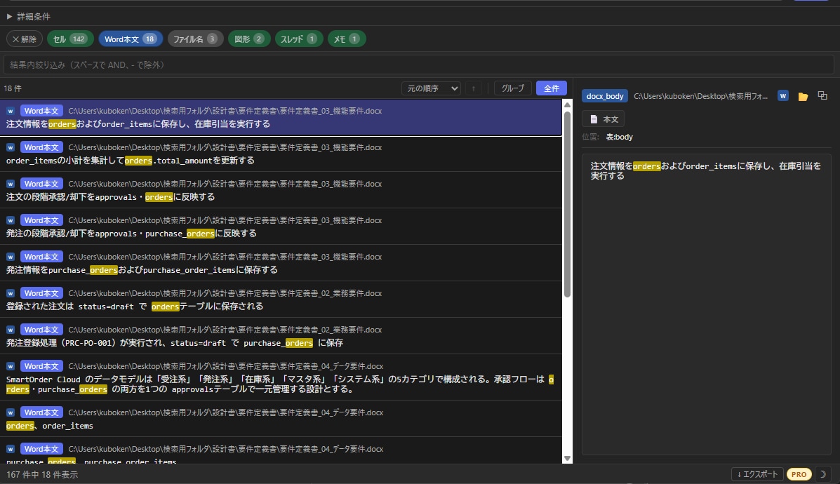Select result 発注の段階承認/却下をapprovals・purchase_orders
The height and width of the screenshot is (484, 840).
281,227
